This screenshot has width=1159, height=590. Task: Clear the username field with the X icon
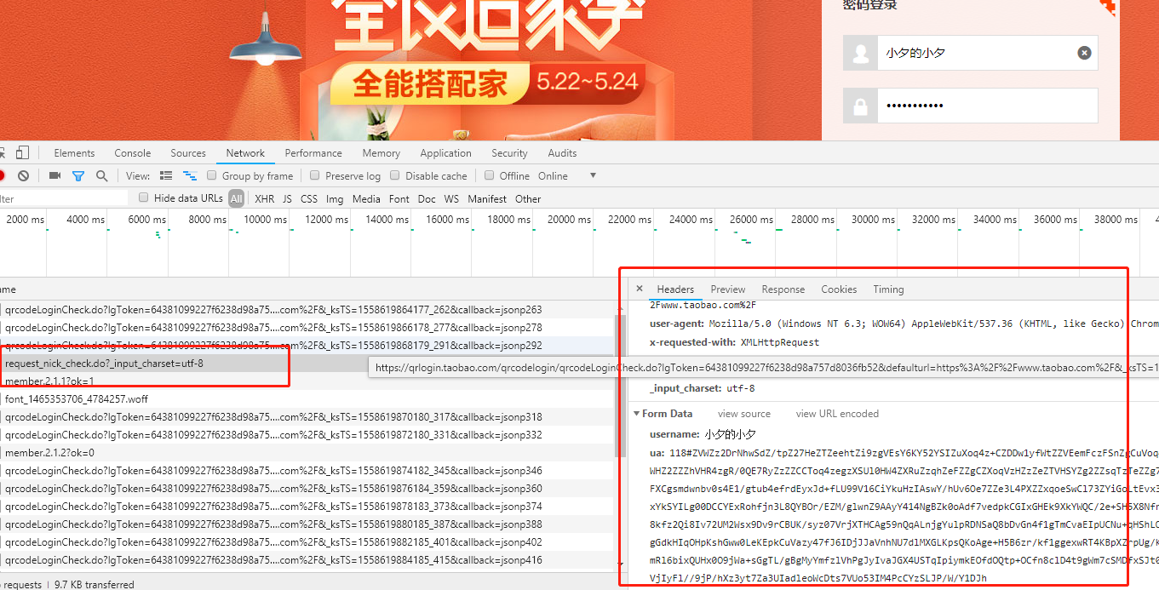point(1084,53)
